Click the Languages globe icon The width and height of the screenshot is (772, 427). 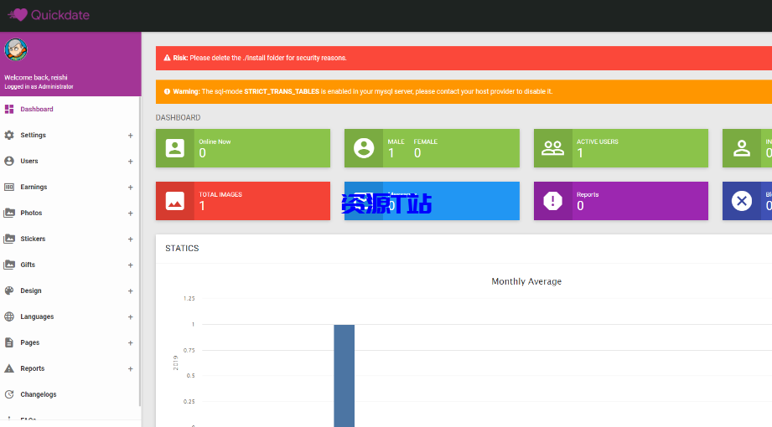click(x=9, y=316)
